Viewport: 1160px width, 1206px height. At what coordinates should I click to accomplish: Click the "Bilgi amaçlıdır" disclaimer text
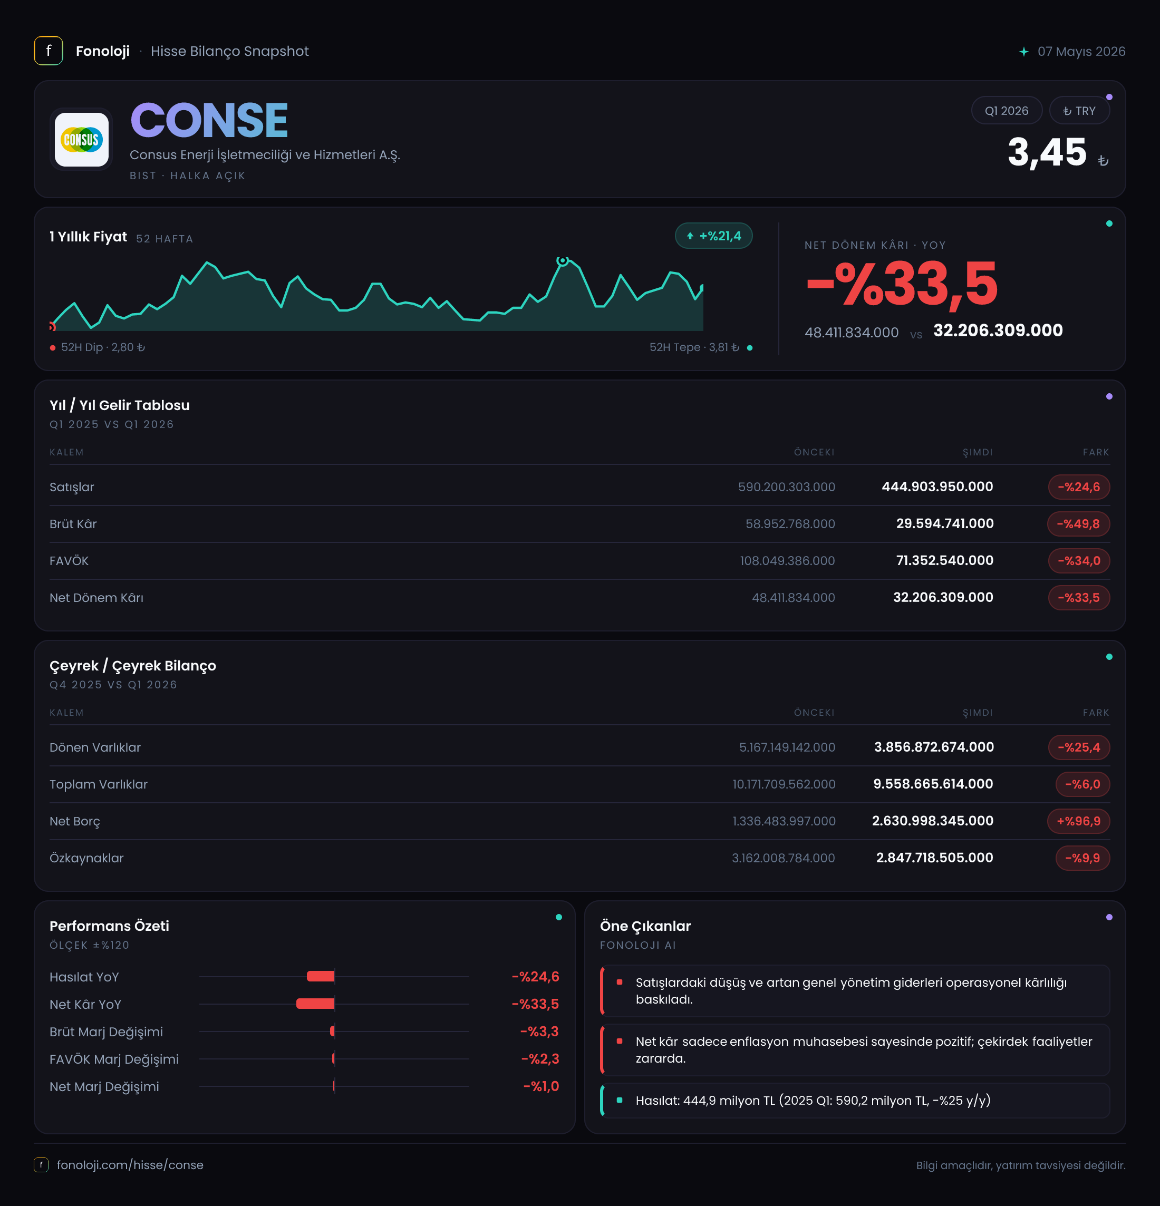pos(1020,1165)
